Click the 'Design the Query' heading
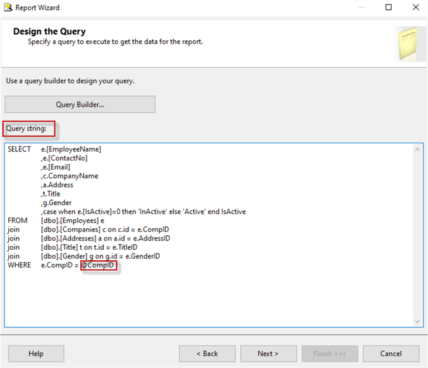This screenshot has width=428, height=368. pos(49,32)
